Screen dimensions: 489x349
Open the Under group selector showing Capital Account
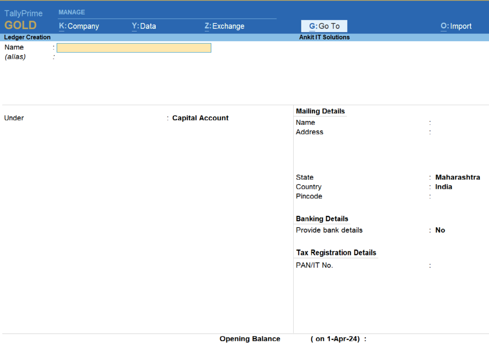click(200, 118)
